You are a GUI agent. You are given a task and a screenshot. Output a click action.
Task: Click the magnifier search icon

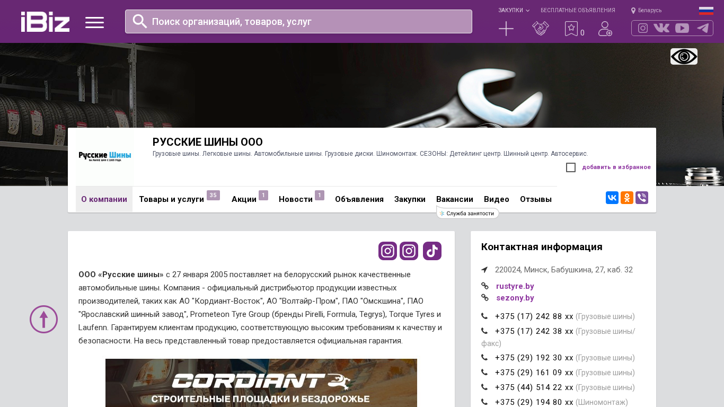point(140,21)
